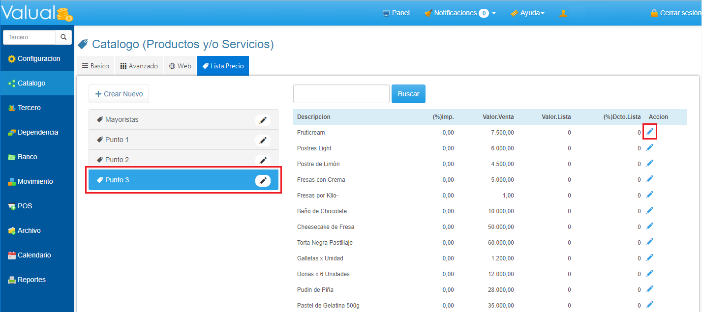Edit Postre de Limón price entry
Screen dimensions: 702x312
(650, 163)
